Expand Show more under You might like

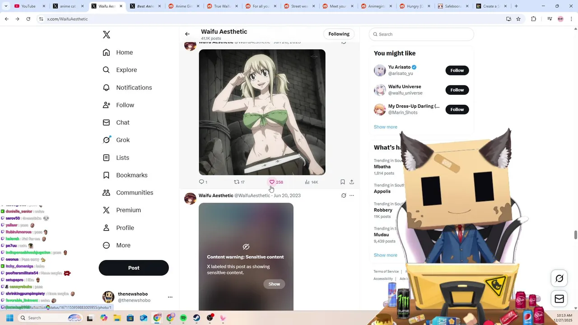[x=385, y=127]
